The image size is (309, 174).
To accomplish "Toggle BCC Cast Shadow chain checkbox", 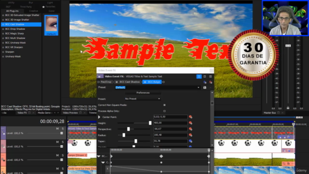I will pos(117,82).
